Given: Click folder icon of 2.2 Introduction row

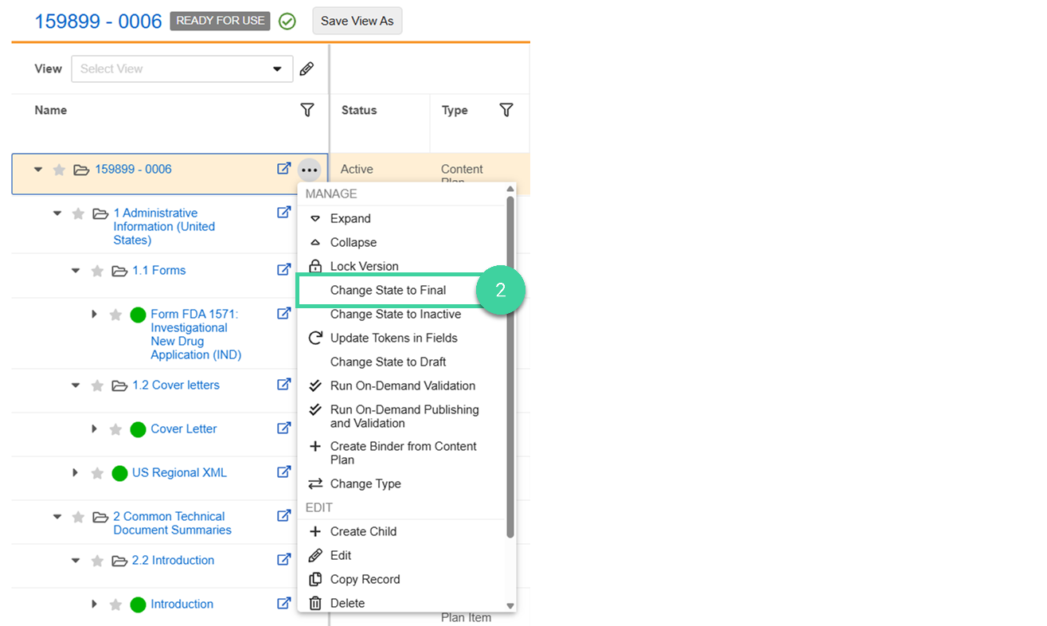Looking at the screenshot, I should (119, 561).
